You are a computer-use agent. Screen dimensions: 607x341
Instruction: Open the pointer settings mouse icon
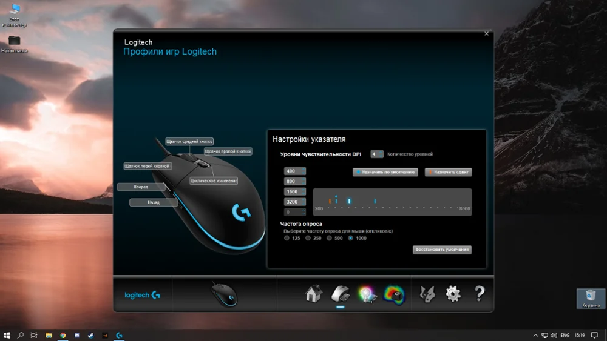[341, 294]
